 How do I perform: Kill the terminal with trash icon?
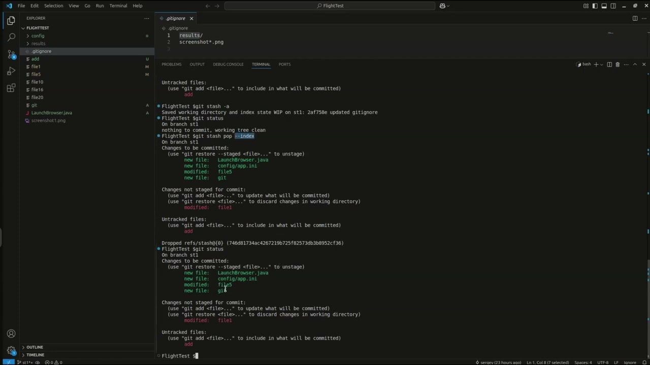tap(617, 64)
